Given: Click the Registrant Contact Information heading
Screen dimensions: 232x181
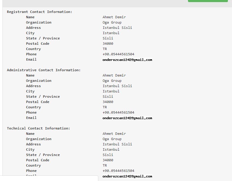Looking at the screenshot, I should click(x=40, y=12).
